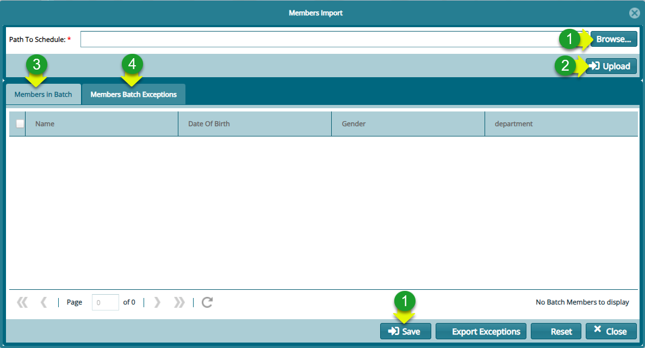Click the Save button
645x348 pixels.
[405, 331]
